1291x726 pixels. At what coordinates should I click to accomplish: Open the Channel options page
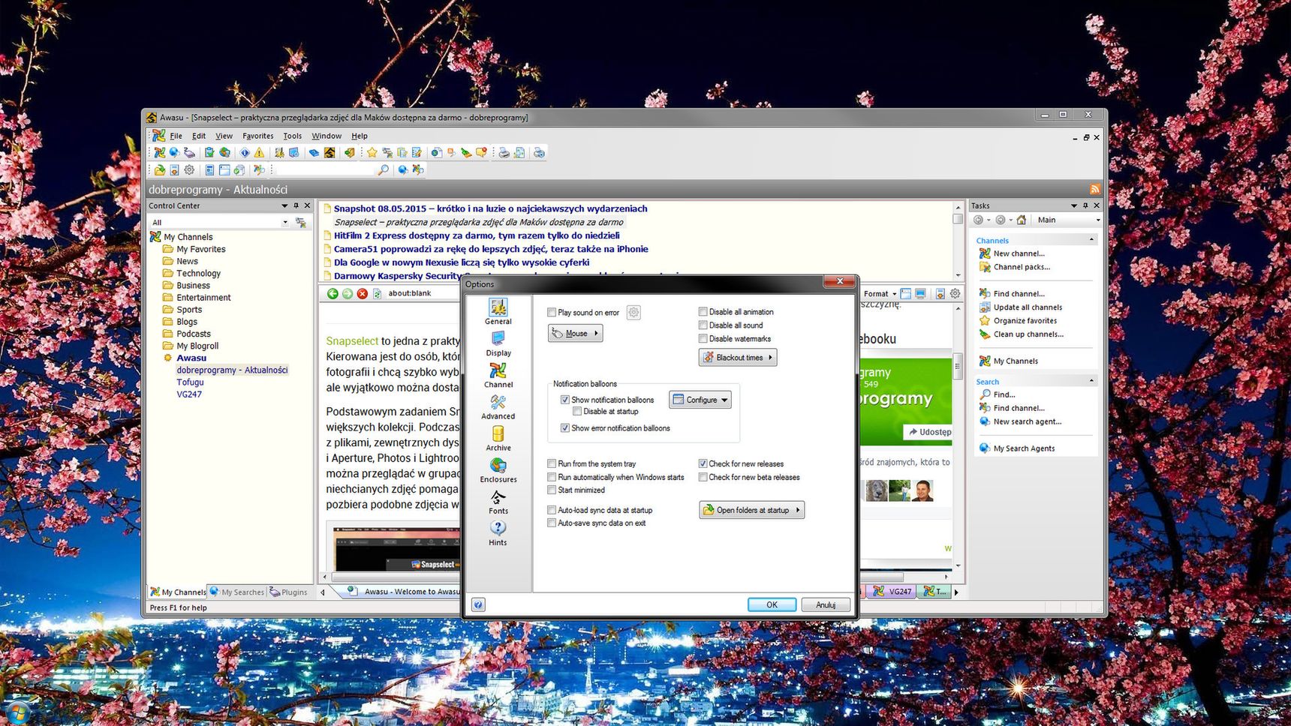(x=498, y=375)
